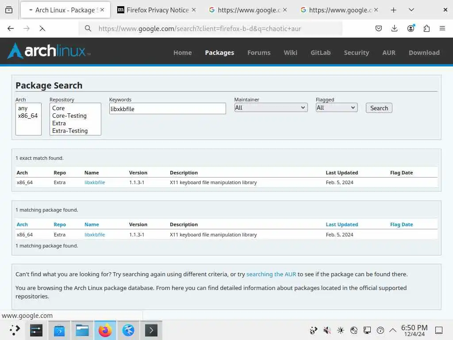The image size is (453, 340).
Task: Open libxkbfile link in exact match
Action: coord(95,182)
